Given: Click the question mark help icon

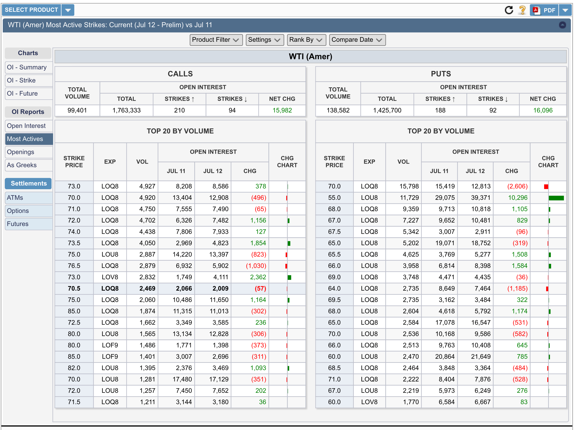Looking at the screenshot, I should coord(522,10).
